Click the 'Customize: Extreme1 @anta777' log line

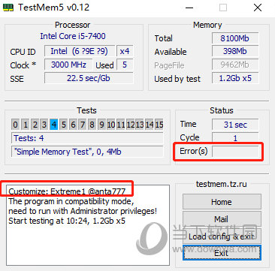(67, 191)
